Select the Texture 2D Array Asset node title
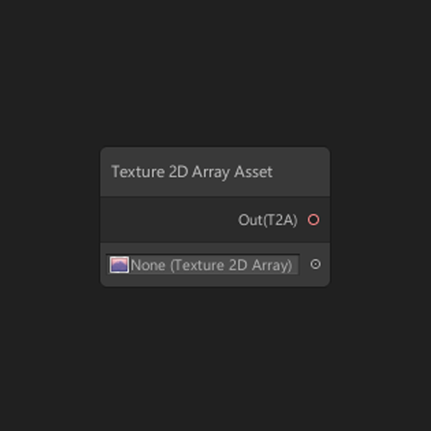431x431 pixels. click(x=192, y=172)
